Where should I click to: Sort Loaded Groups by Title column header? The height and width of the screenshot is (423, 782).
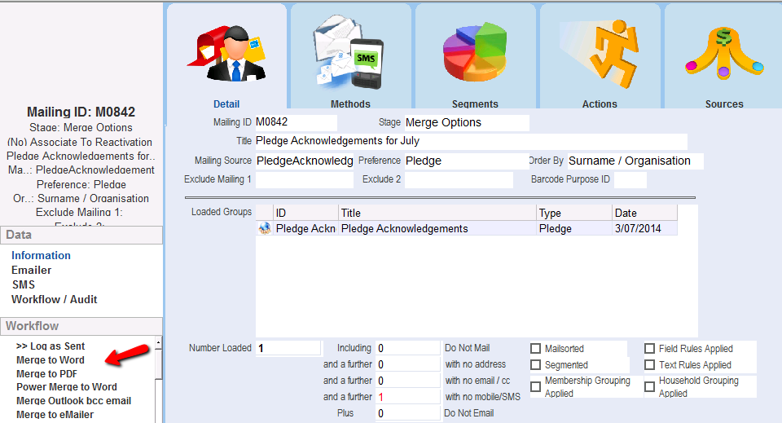pyautogui.click(x=437, y=213)
